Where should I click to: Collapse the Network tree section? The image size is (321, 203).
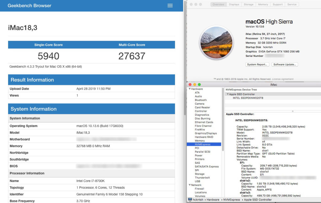click(190, 185)
